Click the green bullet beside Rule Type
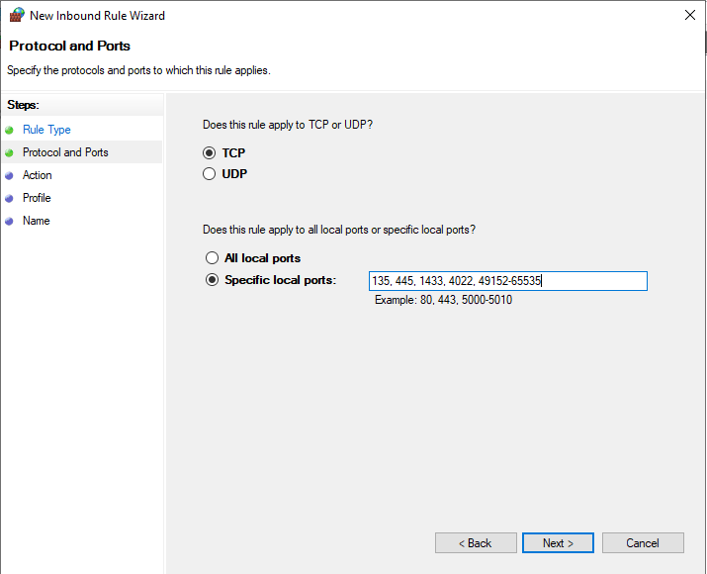Screen dimensions: 707x574 [9, 131]
